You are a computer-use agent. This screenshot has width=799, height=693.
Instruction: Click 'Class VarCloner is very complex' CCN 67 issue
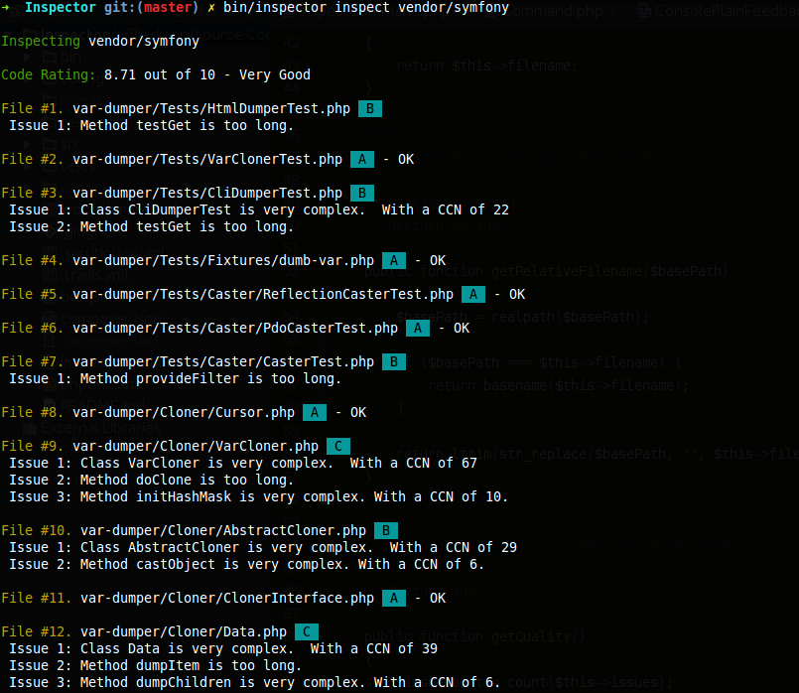click(x=279, y=463)
